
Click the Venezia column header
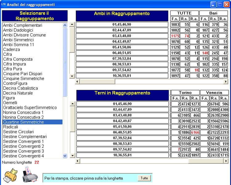tap(214, 92)
